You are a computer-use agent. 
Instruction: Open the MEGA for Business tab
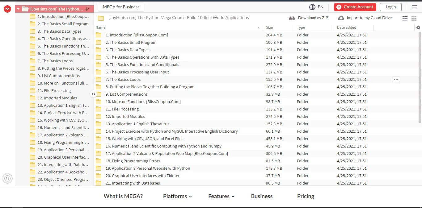tap(121, 7)
